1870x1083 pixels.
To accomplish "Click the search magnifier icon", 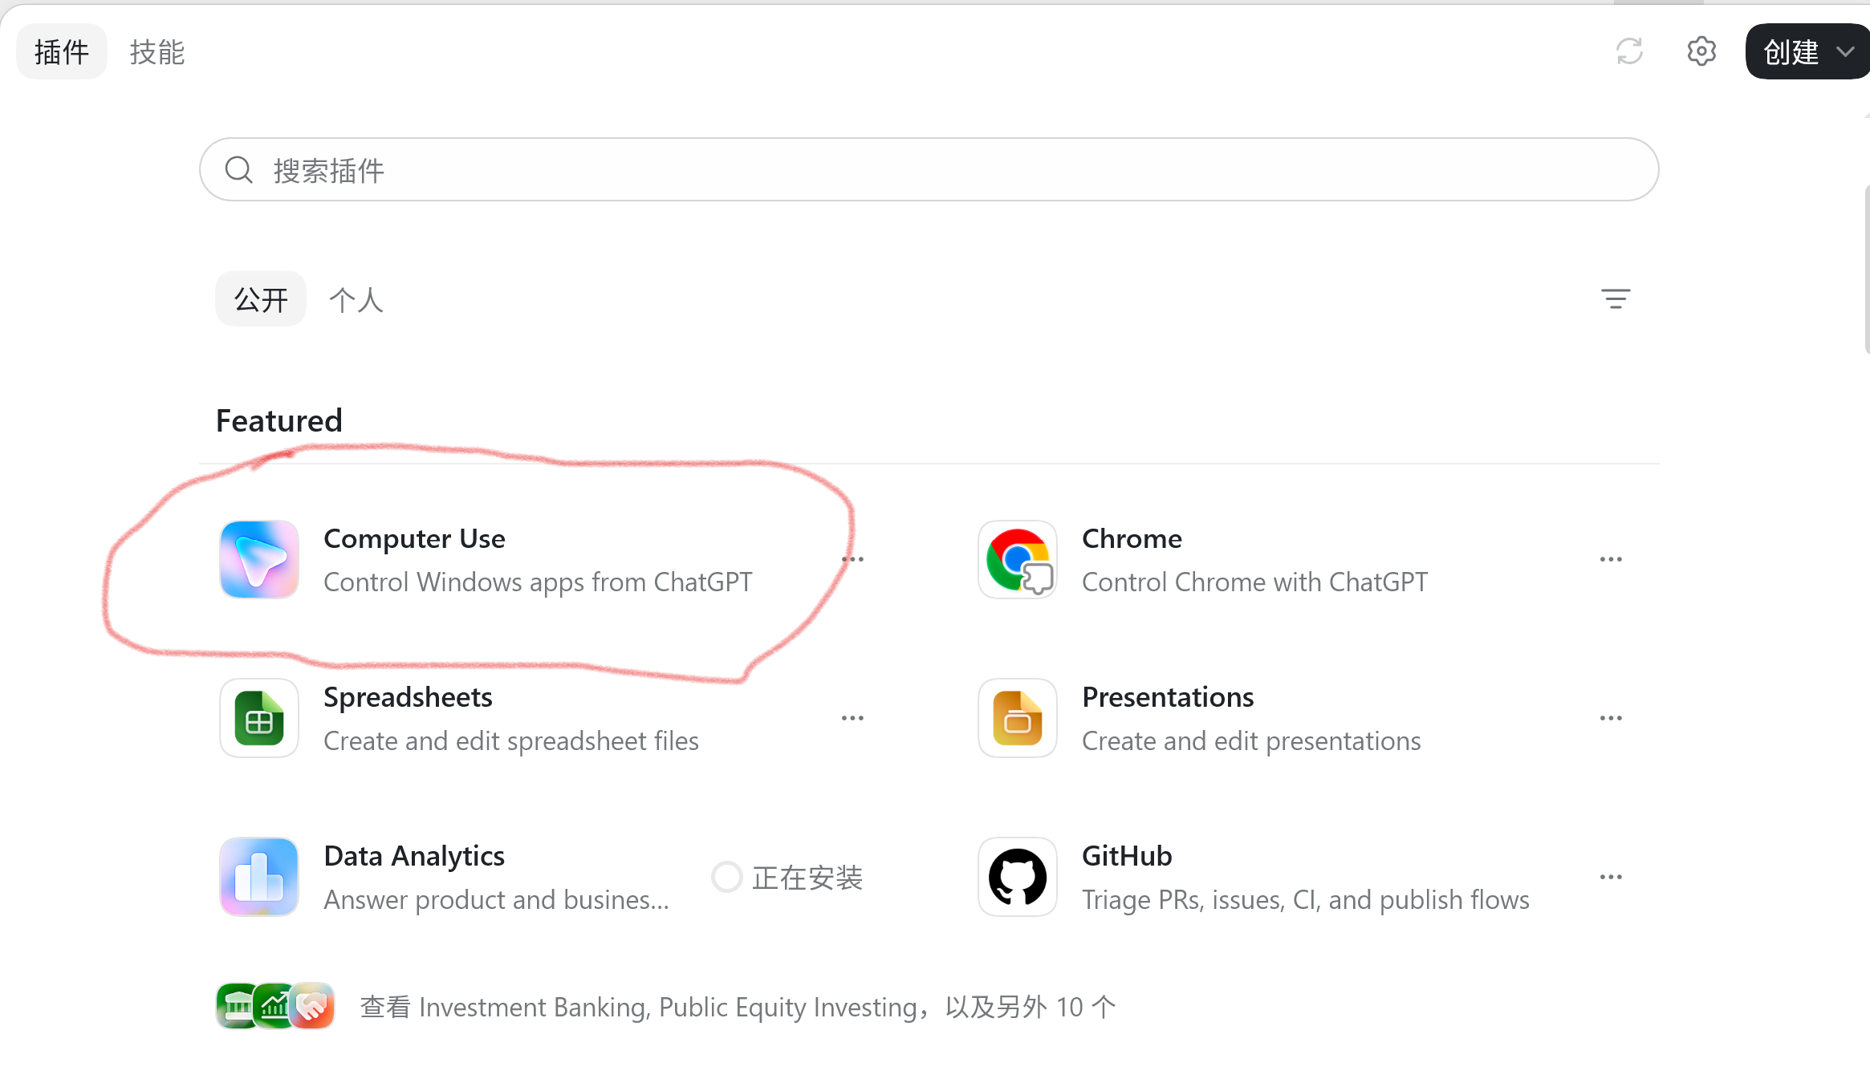I will 238,170.
